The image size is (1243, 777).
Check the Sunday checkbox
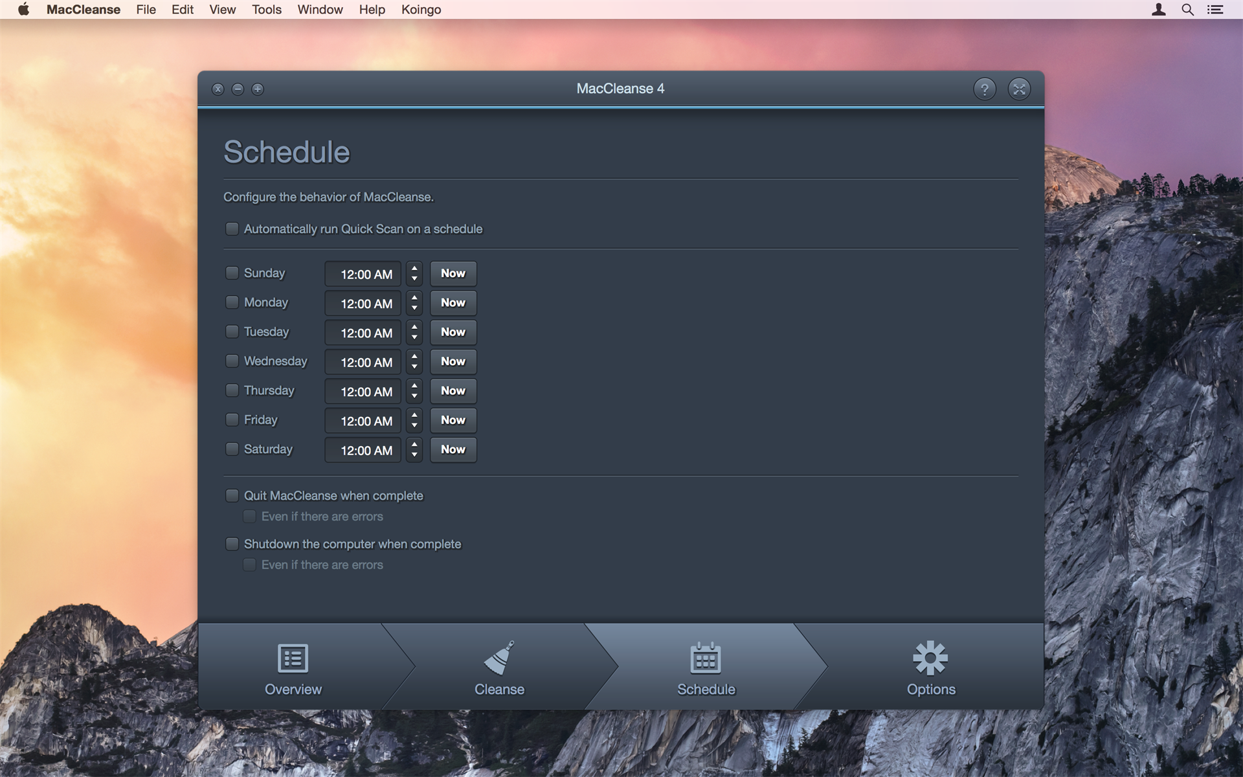232,273
